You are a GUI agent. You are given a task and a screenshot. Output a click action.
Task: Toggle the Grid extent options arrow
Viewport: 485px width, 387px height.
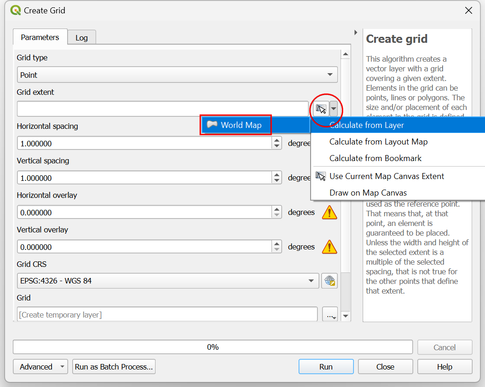coord(334,109)
